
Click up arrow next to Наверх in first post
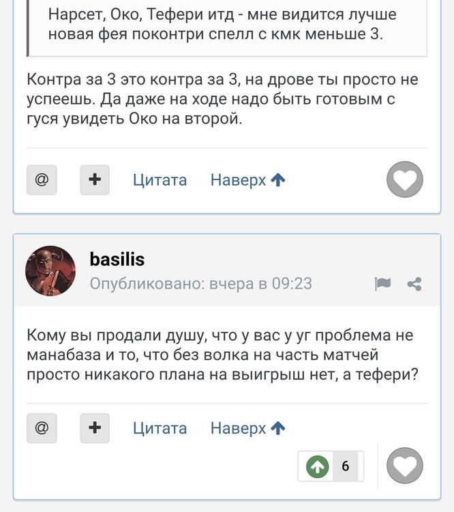[278, 180]
